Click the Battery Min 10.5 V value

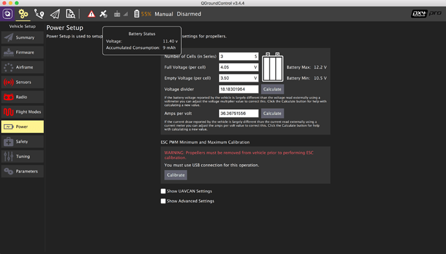point(320,78)
